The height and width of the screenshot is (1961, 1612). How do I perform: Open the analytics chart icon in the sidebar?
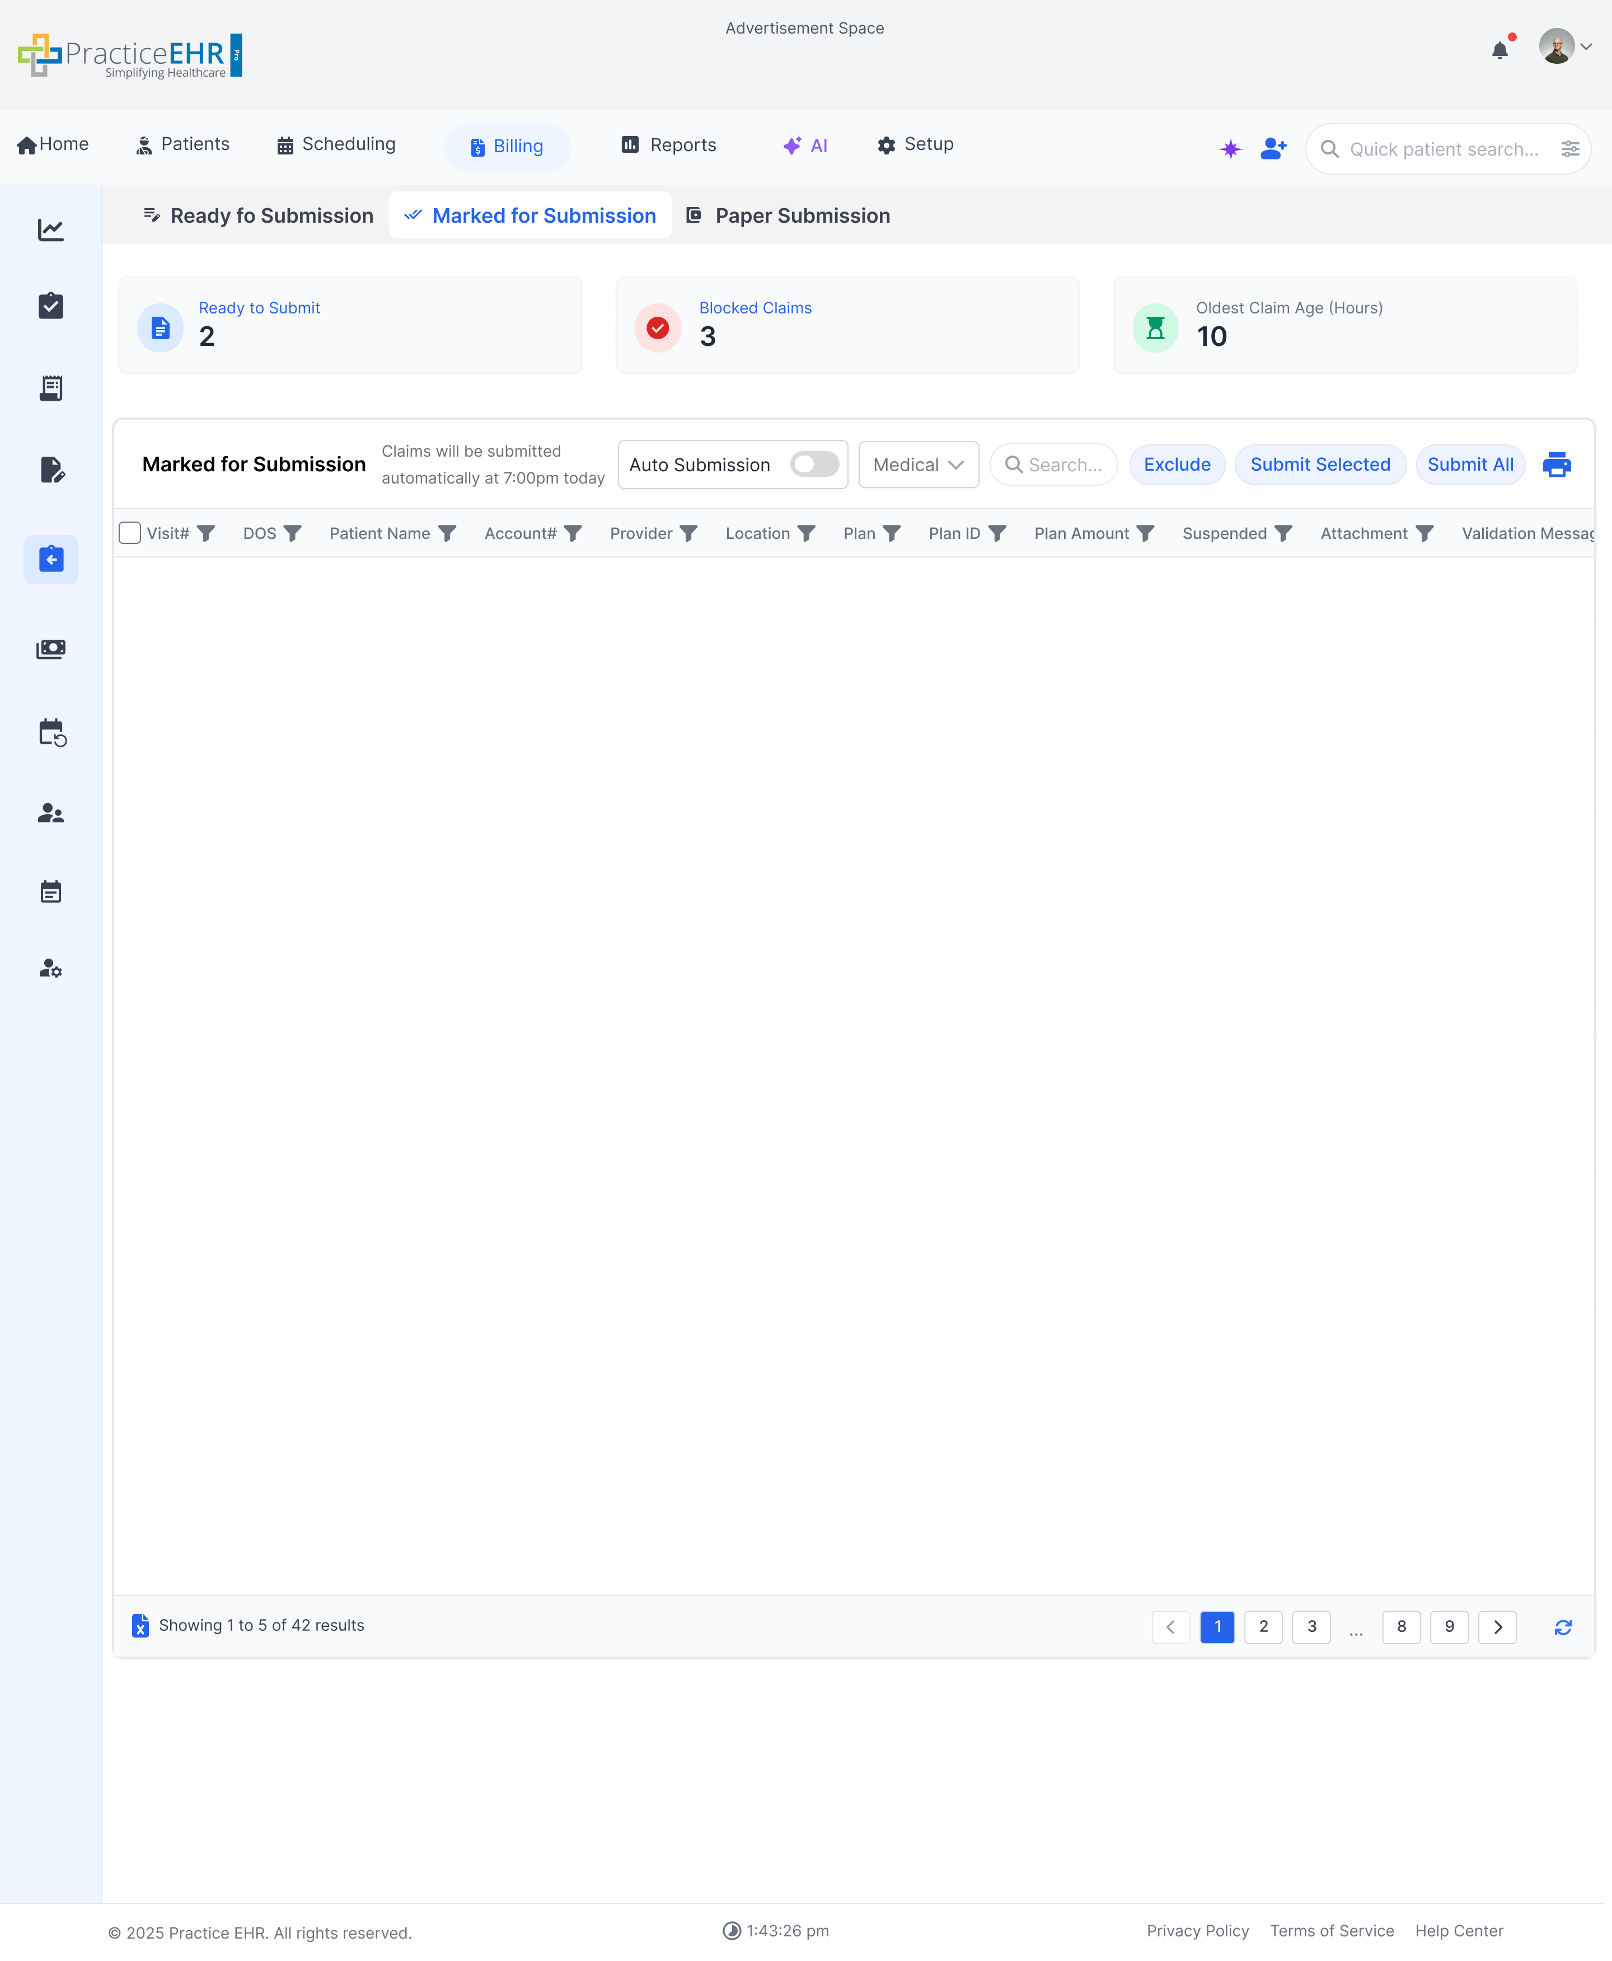point(50,229)
